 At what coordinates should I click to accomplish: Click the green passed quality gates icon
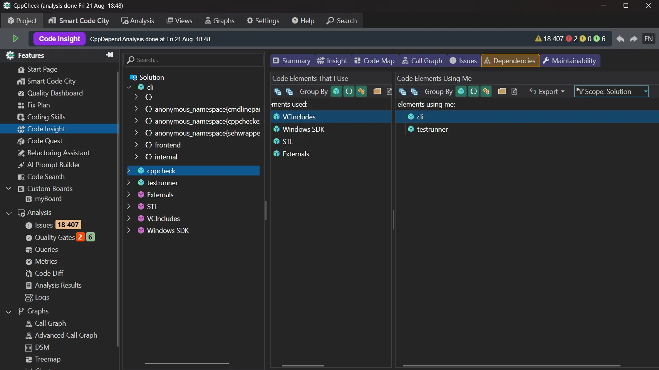[597, 39]
